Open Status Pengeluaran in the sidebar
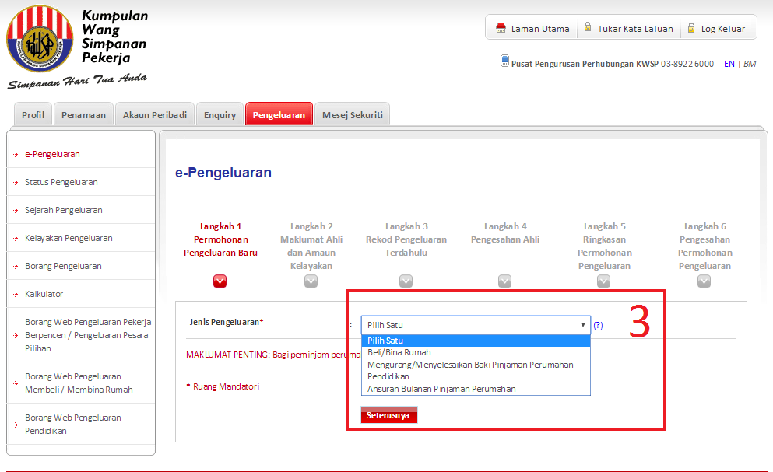 coord(61,182)
